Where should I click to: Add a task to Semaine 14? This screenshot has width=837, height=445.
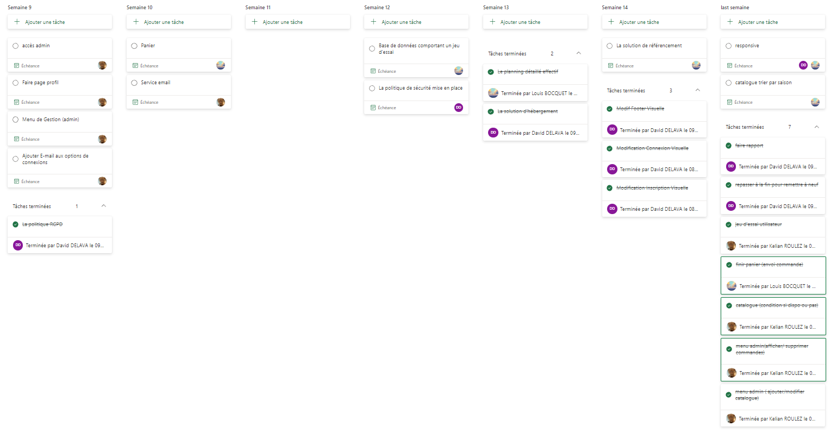coord(654,22)
